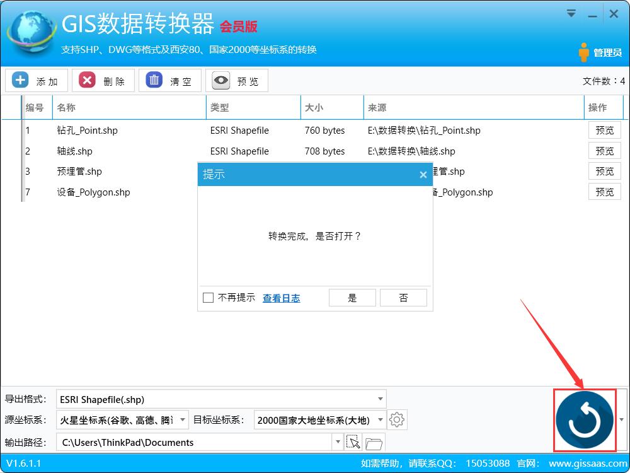Preview the 钻孔_Point.shp file

point(604,130)
